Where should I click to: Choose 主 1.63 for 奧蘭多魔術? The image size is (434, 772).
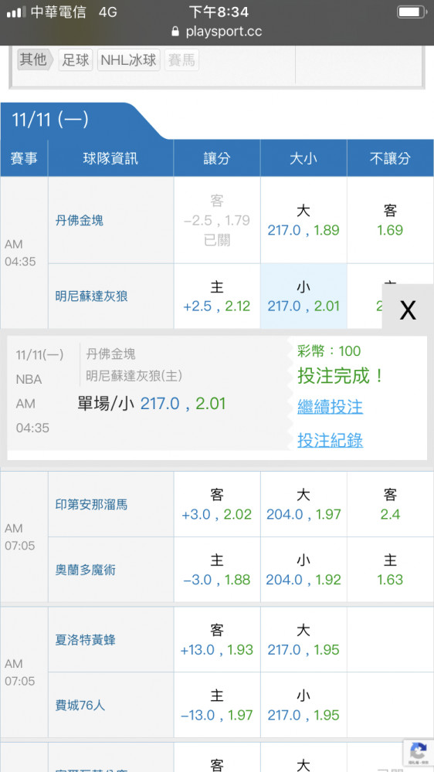[x=390, y=570]
